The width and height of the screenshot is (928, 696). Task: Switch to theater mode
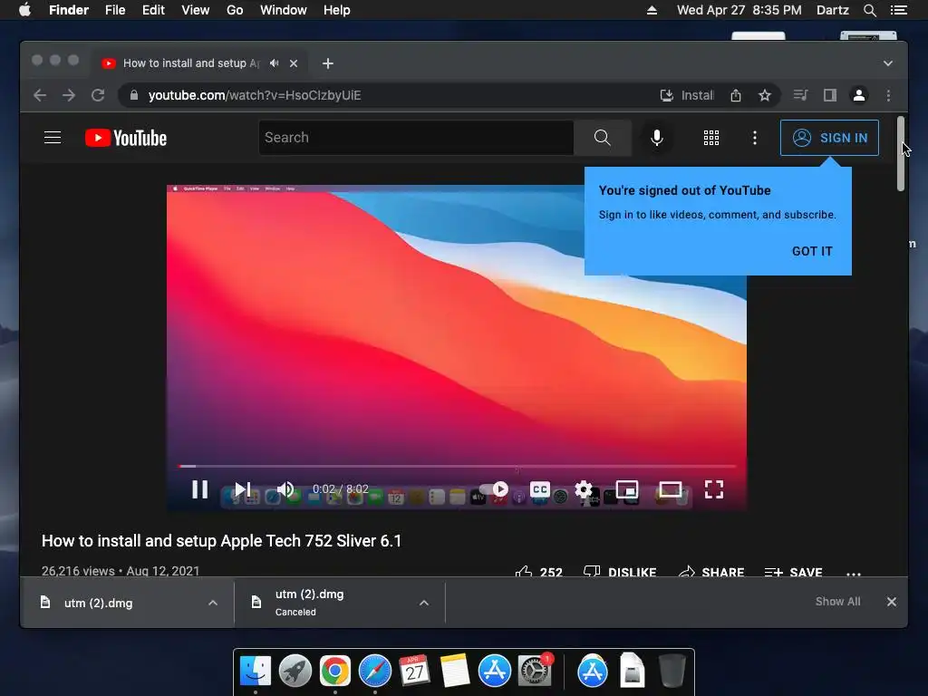click(671, 489)
